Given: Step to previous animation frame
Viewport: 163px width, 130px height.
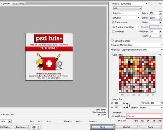Looking at the screenshot, I should coord(142,121).
